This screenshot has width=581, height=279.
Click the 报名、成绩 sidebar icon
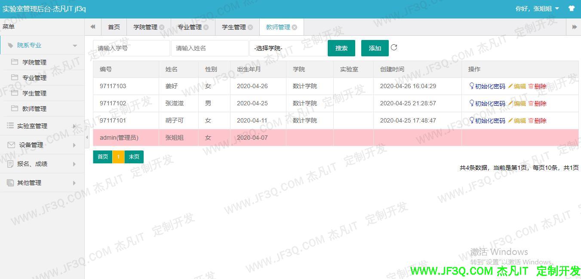(x=9, y=164)
